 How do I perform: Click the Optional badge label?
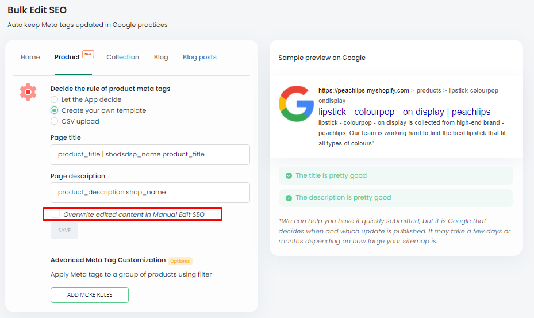[180, 261]
